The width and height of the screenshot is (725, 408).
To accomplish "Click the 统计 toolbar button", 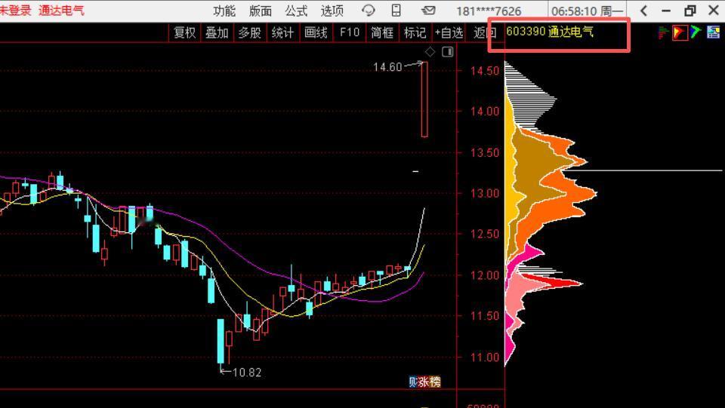I will coord(282,32).
